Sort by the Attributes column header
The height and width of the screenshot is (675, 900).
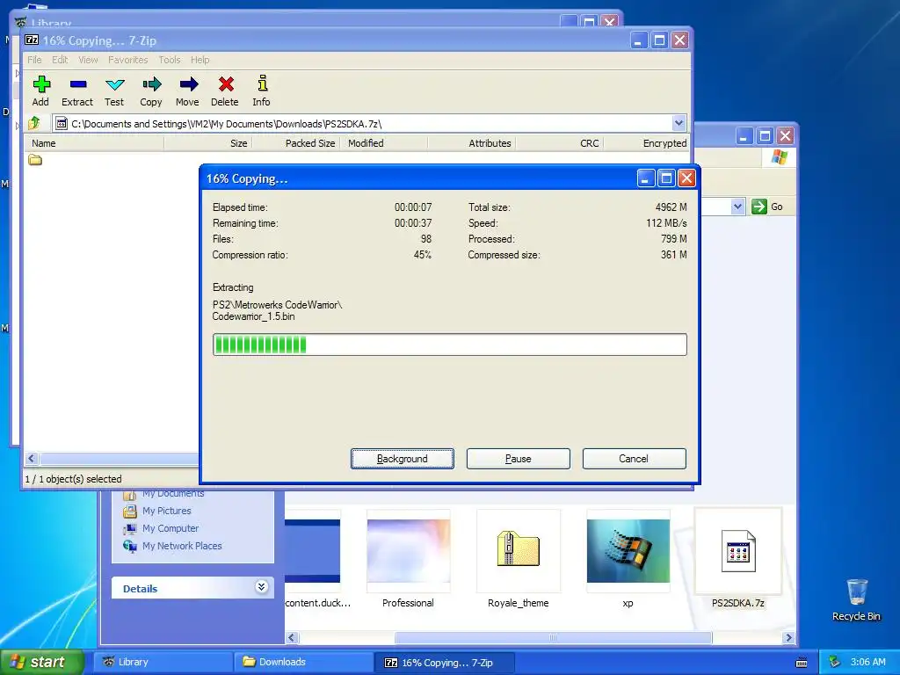pos(472,143)
